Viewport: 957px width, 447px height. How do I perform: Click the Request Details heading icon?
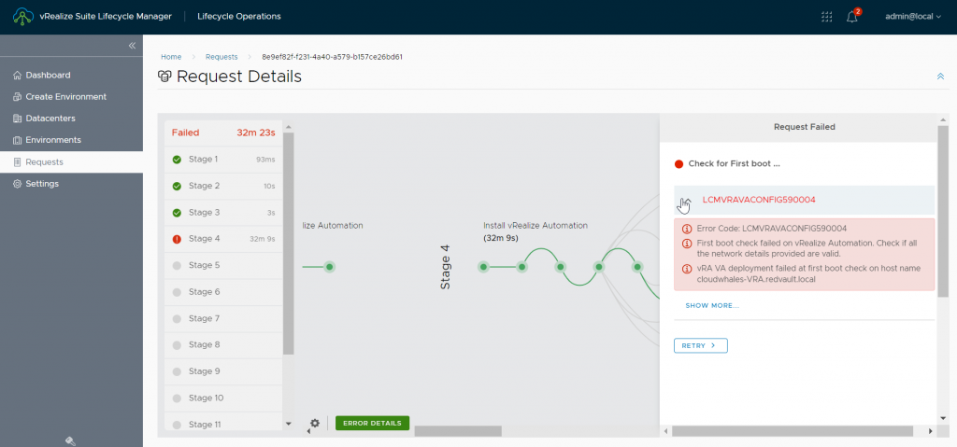click(x=164, y=77)
